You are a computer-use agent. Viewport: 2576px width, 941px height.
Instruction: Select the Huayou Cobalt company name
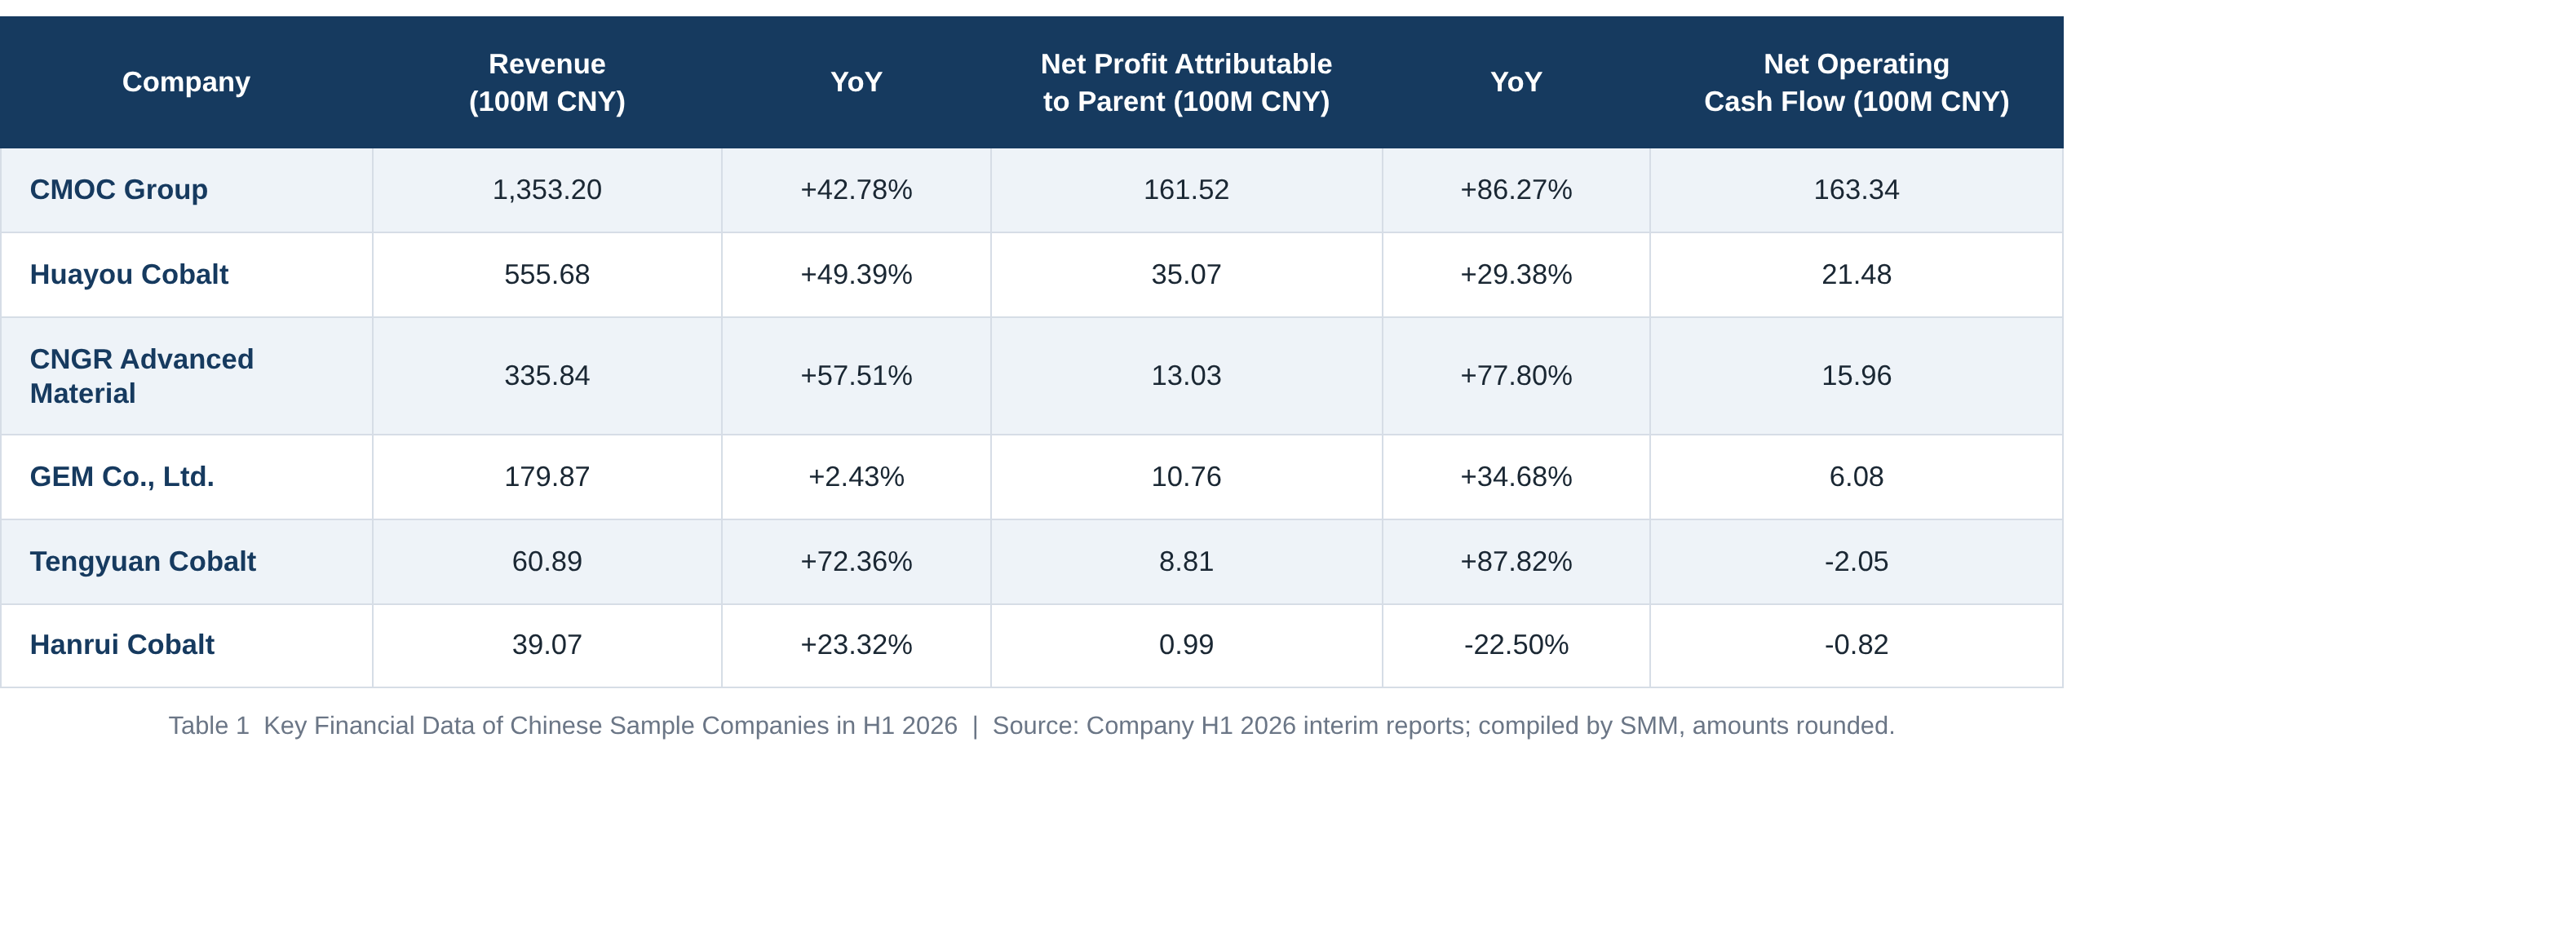coord(129,274)
